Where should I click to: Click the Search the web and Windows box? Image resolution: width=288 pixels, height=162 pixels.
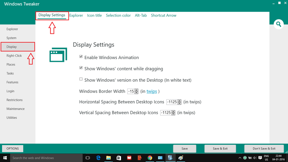coord(46,158)
